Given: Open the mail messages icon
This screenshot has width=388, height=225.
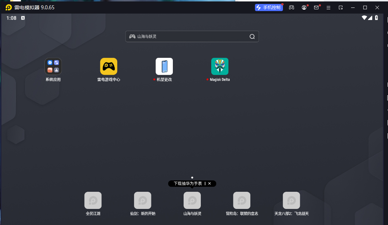Looking at the screenshot, I should coord(316,7).
